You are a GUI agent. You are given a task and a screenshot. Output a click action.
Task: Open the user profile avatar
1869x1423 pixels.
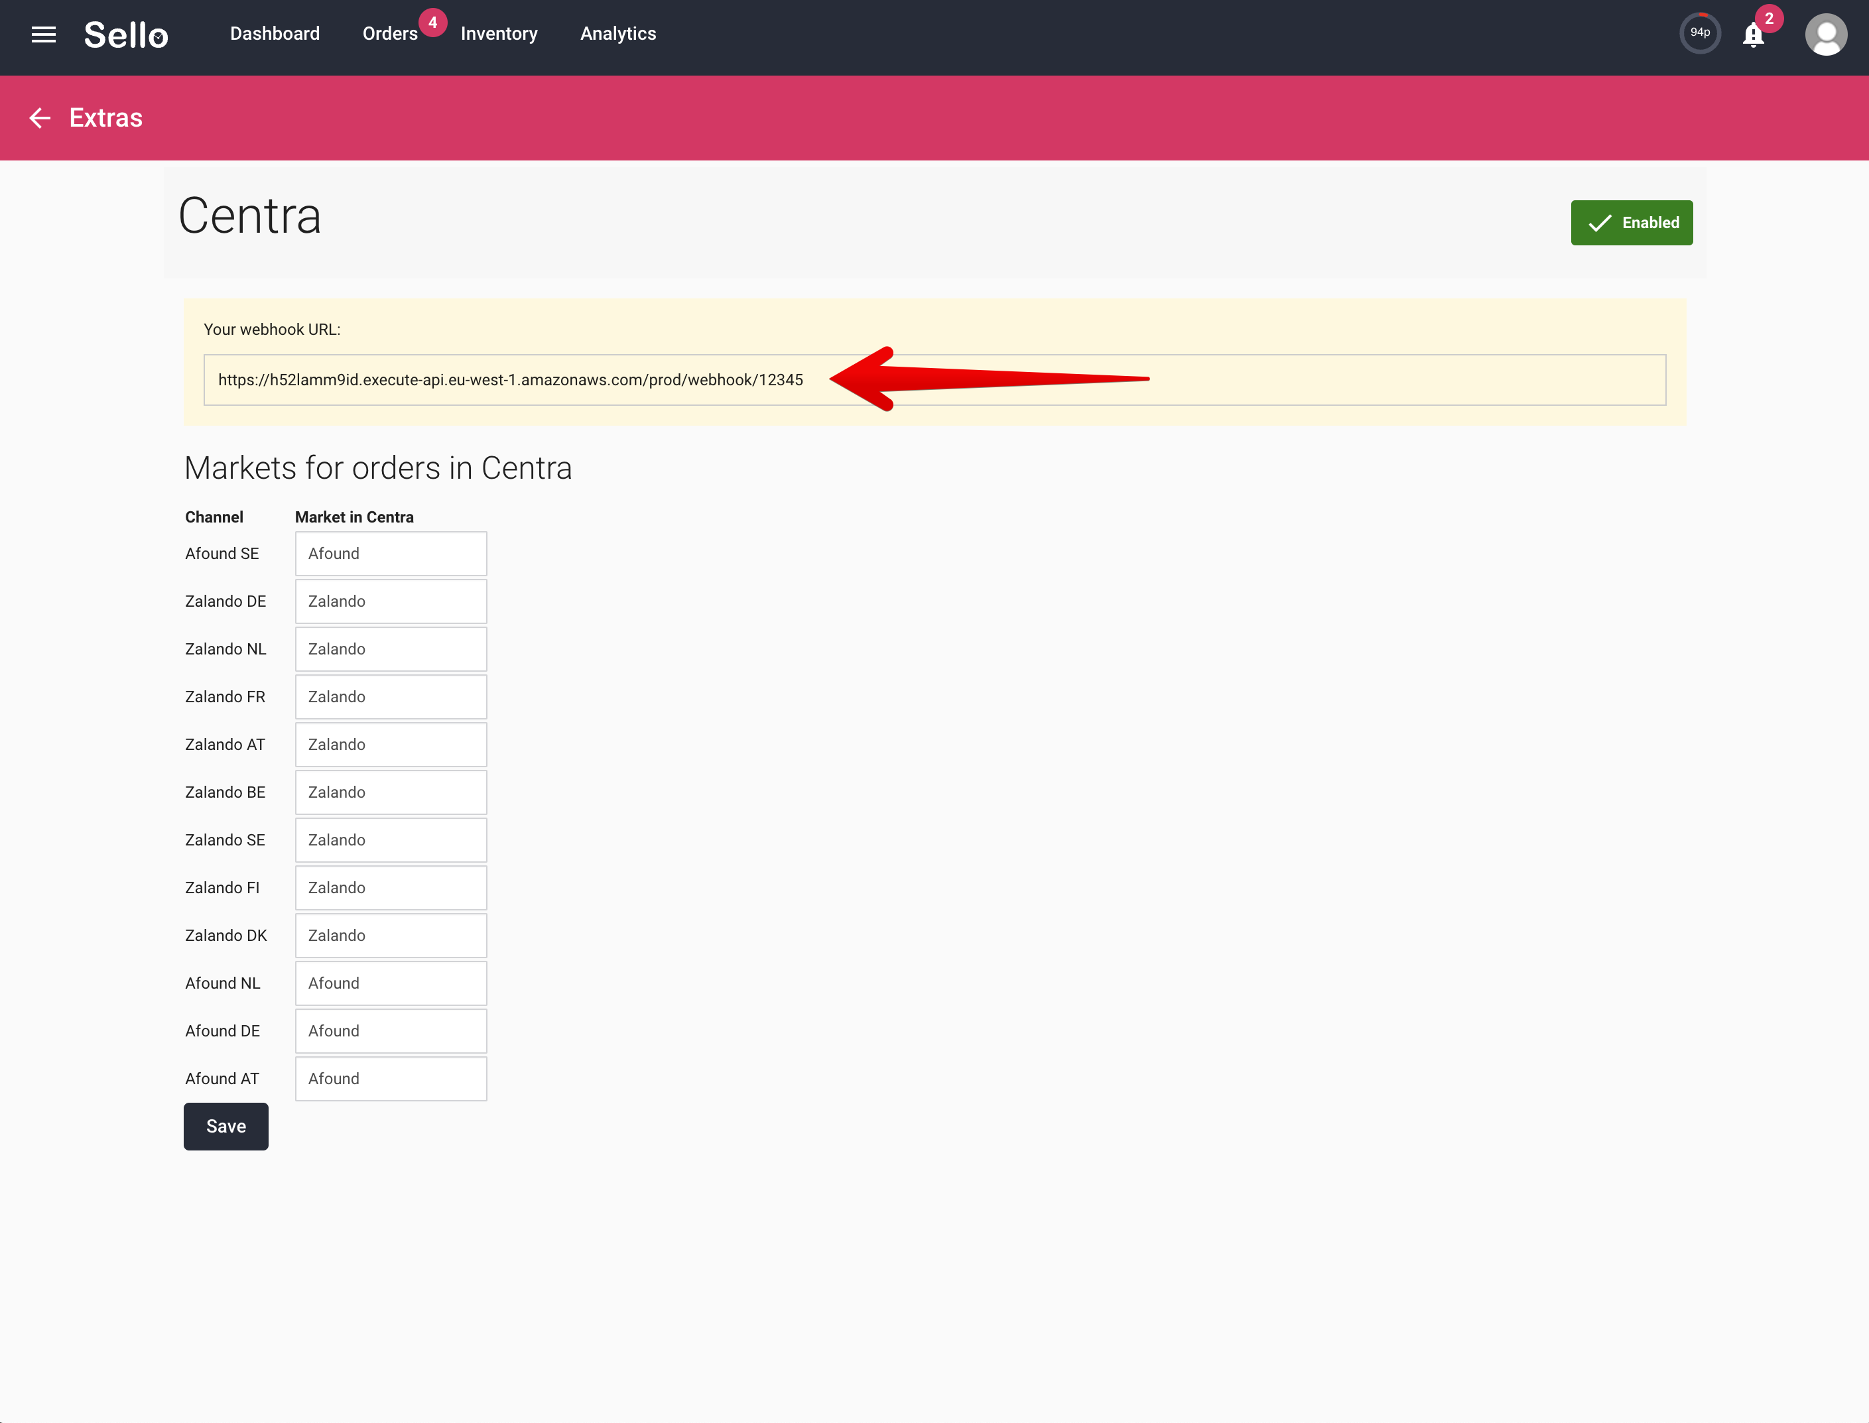coord(1826,34)
